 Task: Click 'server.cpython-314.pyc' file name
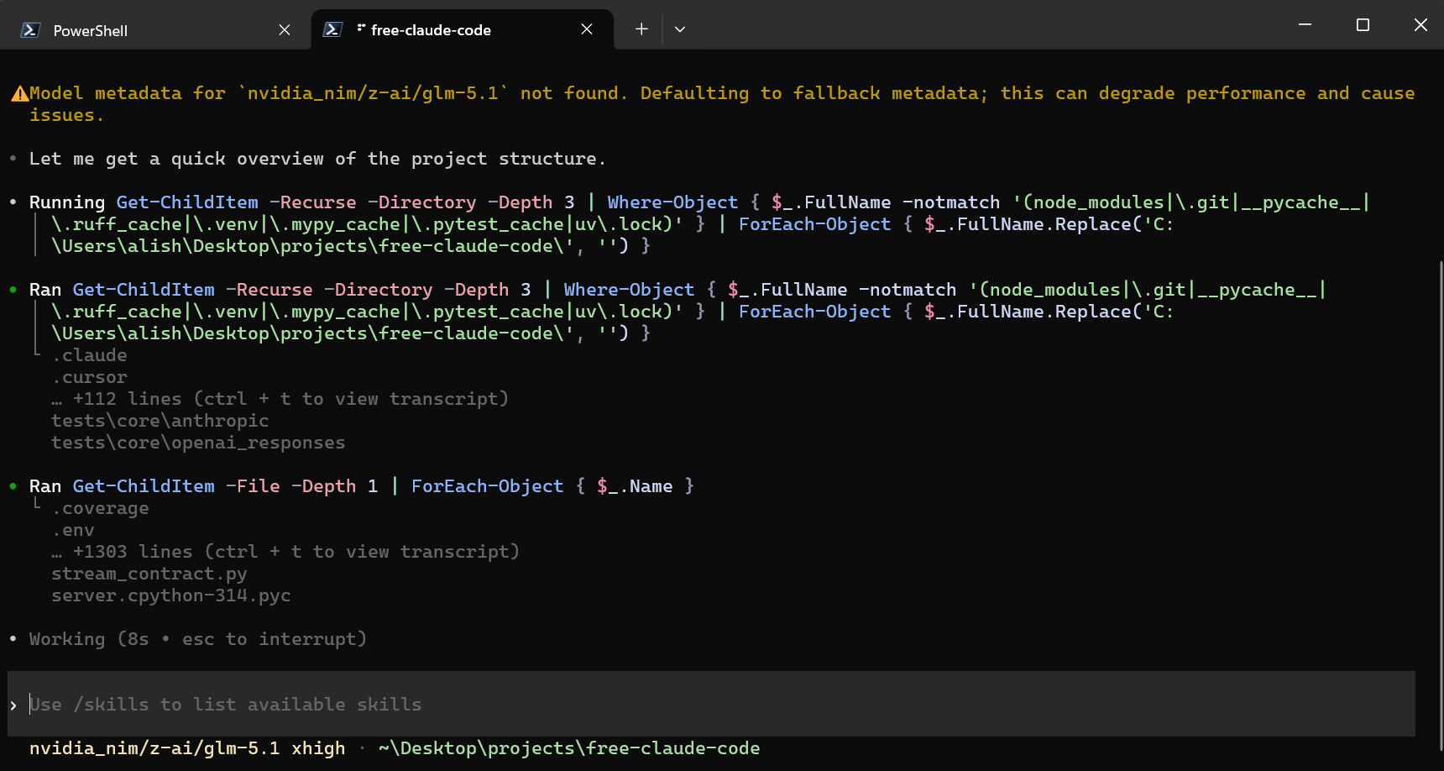point(171,595)
